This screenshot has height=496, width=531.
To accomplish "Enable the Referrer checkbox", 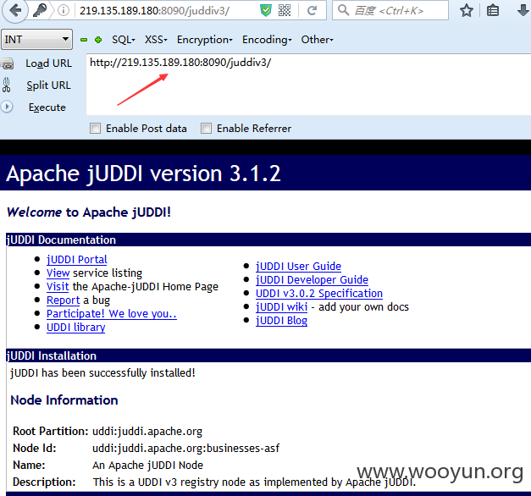I will tap(206, 129).
